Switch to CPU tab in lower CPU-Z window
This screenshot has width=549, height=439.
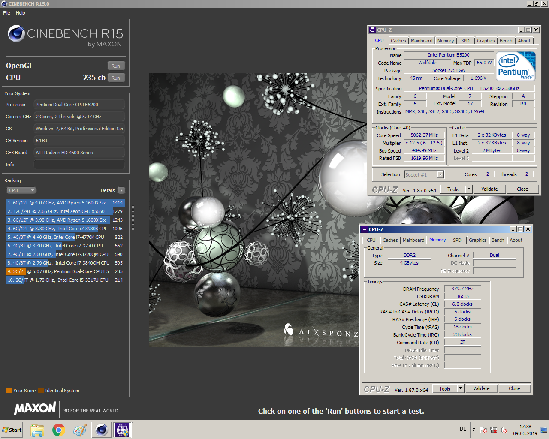coord(371,240)
